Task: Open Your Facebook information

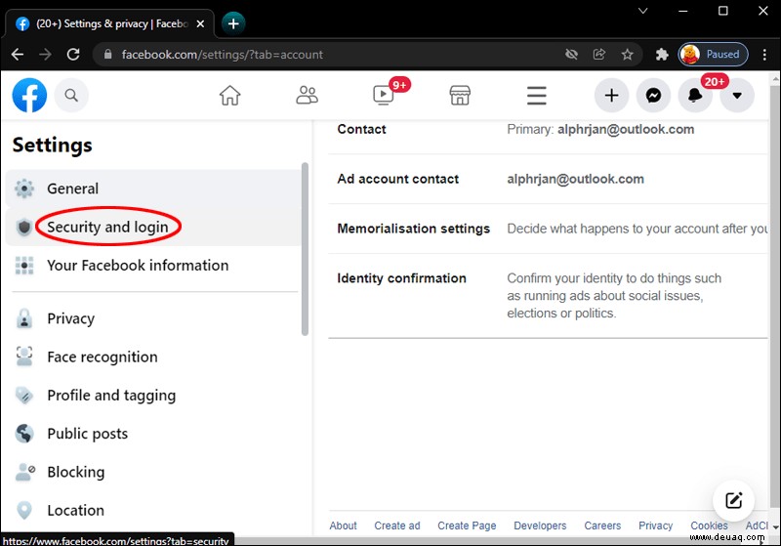Action: 153,265
